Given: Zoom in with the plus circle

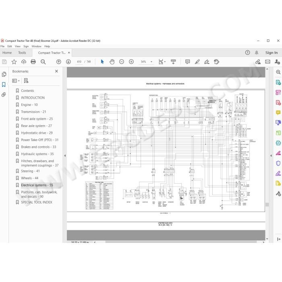Looking at the screenshot, I should coord(131,62).
